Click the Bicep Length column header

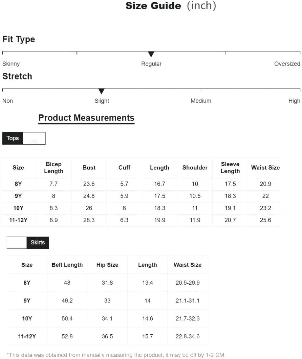pyautogui.click(x=53, y=168)
